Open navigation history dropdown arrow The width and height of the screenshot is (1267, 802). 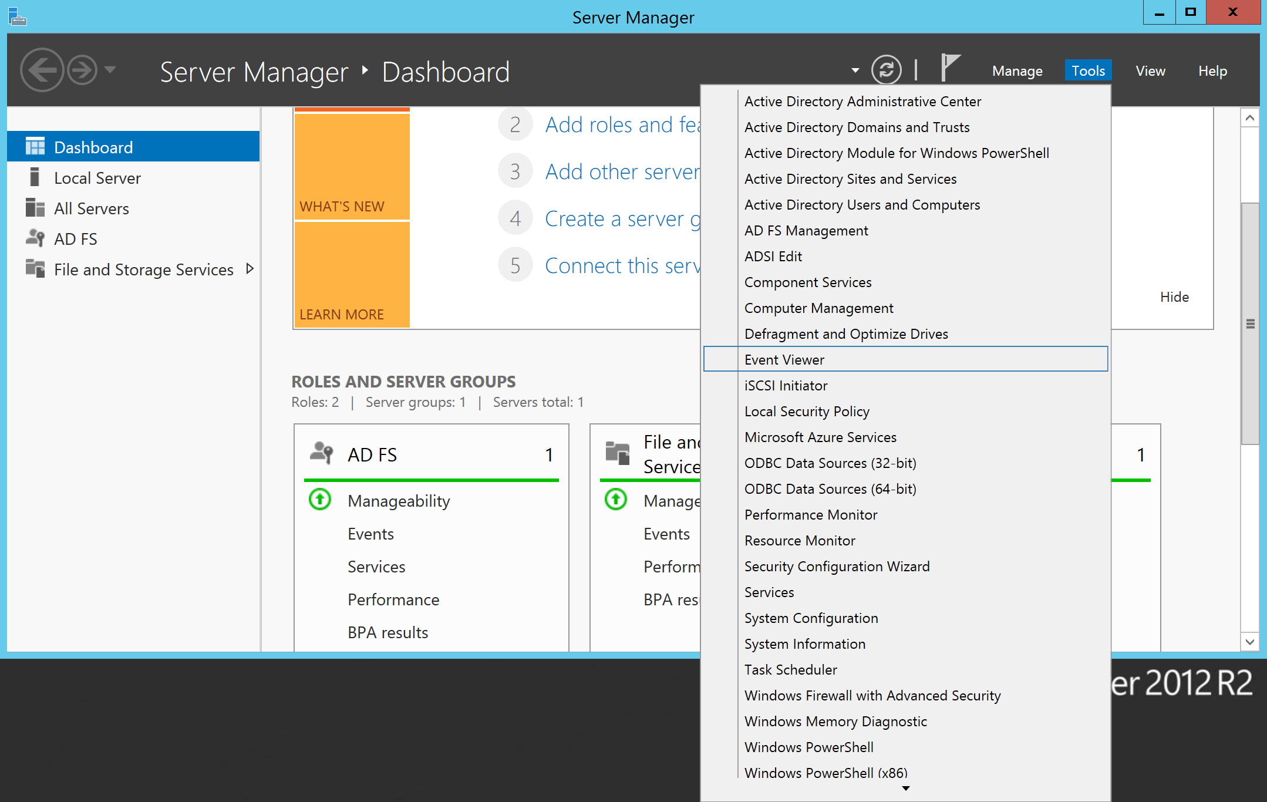pos(110,70)
